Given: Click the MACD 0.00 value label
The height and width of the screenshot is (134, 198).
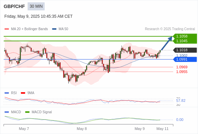Looking at the screenshot, I should click(180, 120).
